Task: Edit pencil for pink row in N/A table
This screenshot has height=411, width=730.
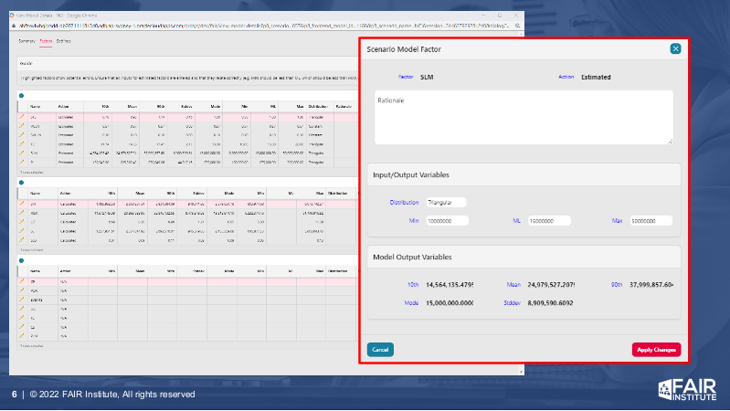Action: 21,281
